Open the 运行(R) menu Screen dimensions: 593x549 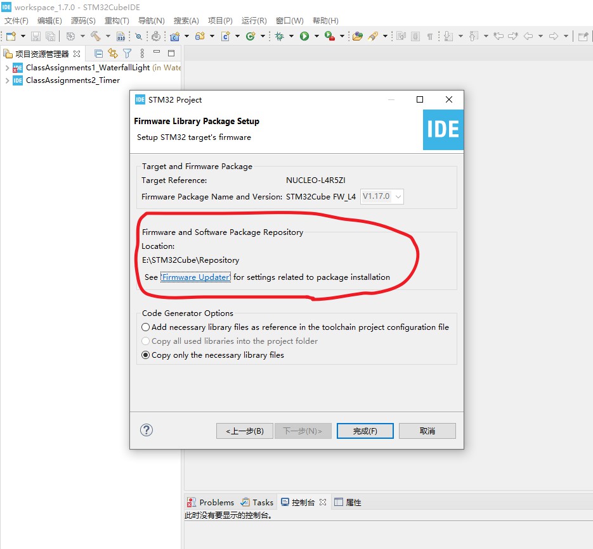(254, 21)
